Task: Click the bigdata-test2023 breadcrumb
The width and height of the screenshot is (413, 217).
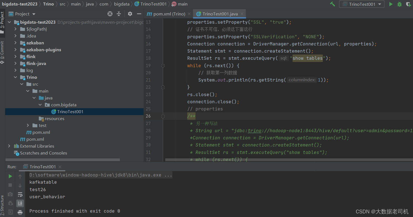Action: (20, 4)
